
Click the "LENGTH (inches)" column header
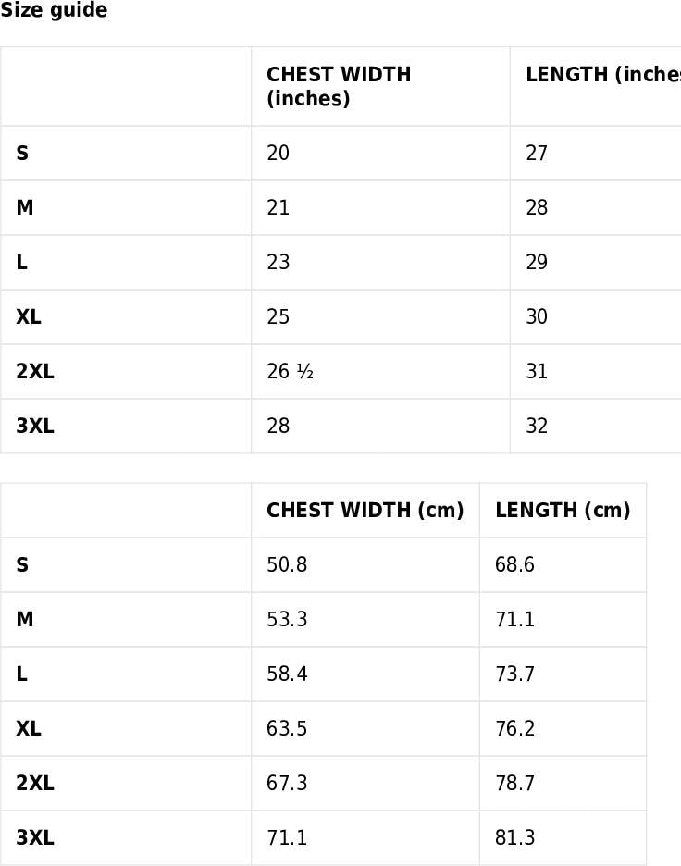pos(601,75)
